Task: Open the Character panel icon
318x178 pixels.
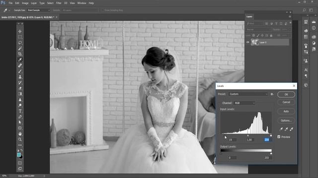Action: [306, 70]
